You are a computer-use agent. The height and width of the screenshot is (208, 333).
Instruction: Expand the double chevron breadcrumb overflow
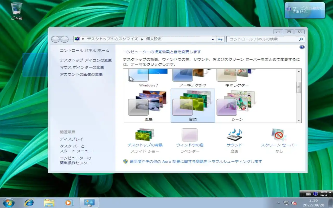pos(83,39)
